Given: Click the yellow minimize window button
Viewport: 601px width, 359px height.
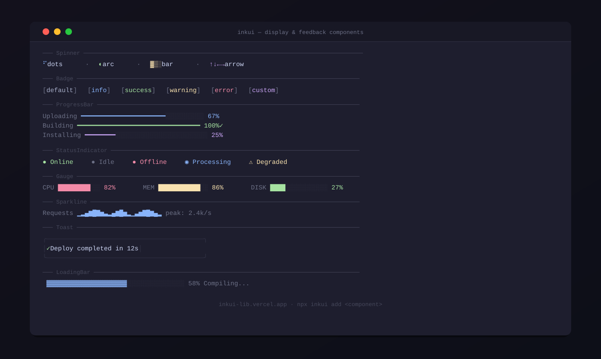Looking at the screenshot, I should click(57, 32).
